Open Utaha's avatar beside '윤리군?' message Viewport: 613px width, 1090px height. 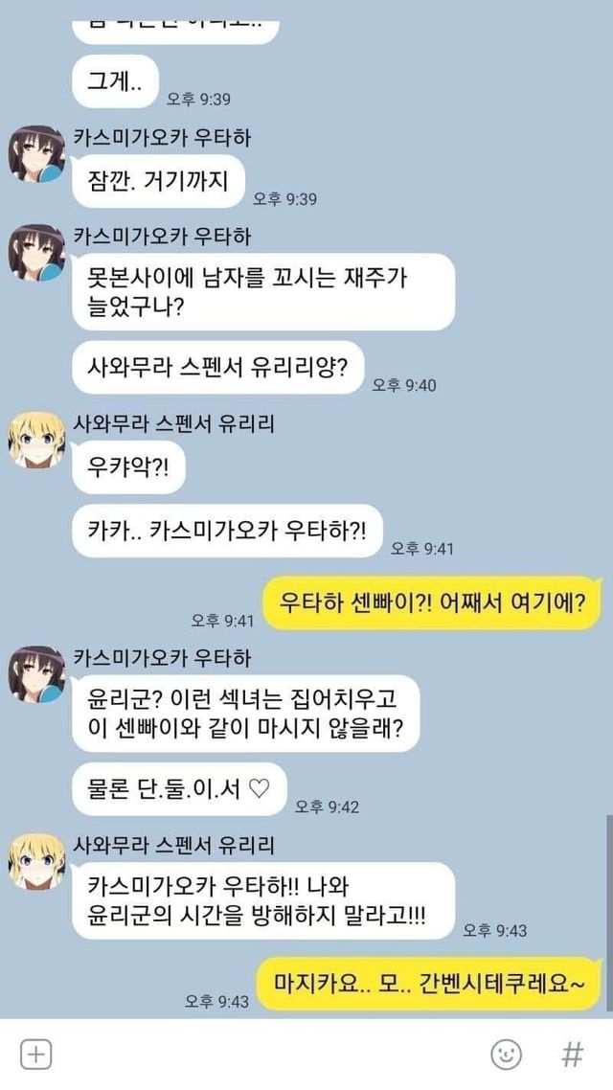pos(36,673)
